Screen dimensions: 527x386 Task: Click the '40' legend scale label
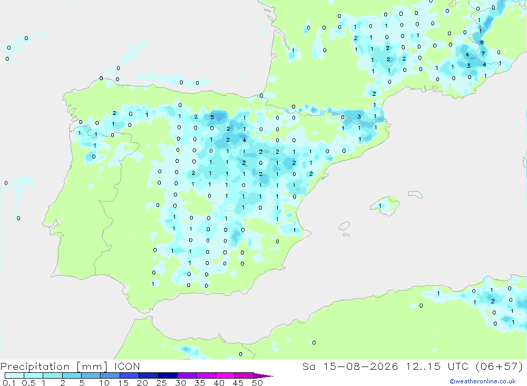[x=219, y=383]
